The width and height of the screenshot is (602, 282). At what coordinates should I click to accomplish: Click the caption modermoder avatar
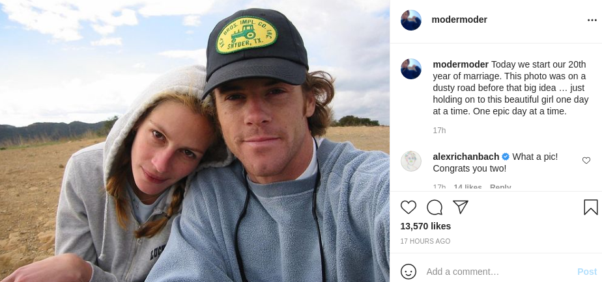[x=411, y=69]
